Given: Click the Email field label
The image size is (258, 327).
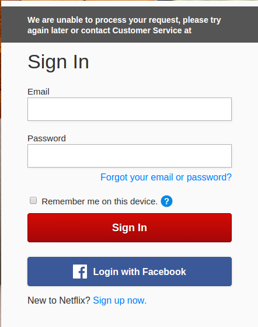Looking at the screenshot, I should click(x=39, y=92).
